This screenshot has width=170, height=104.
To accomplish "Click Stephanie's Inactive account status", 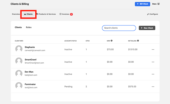I will [68, 50].
